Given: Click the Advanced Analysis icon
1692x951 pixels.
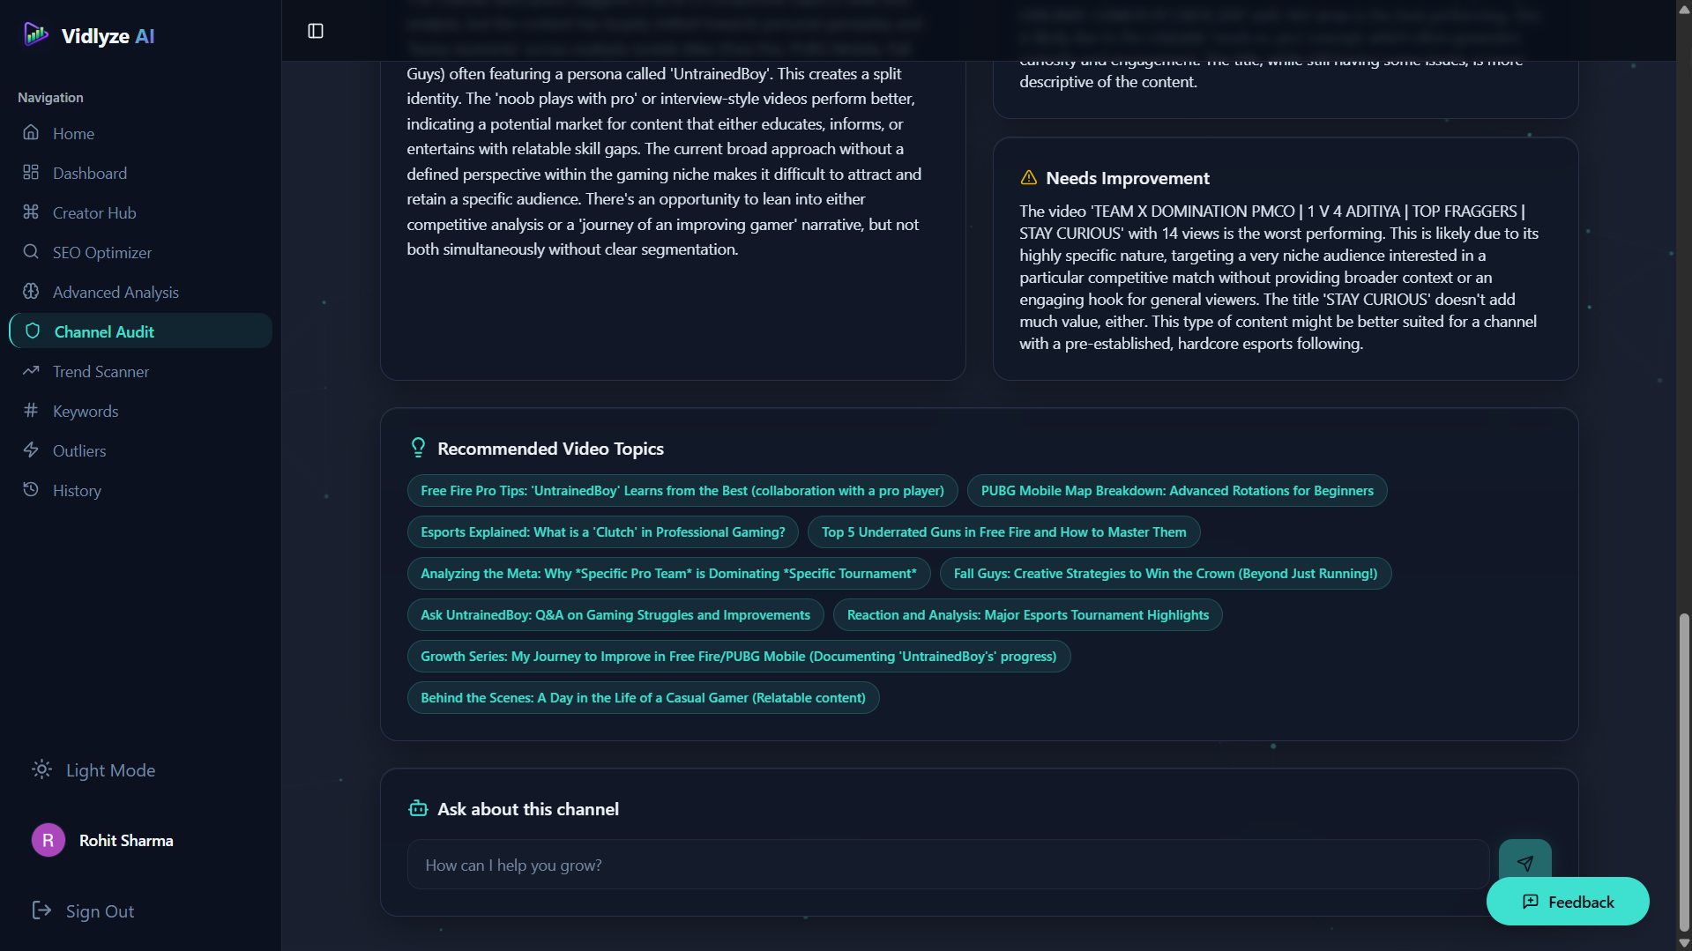Looking at the screenshot, I should pos(31,291).
